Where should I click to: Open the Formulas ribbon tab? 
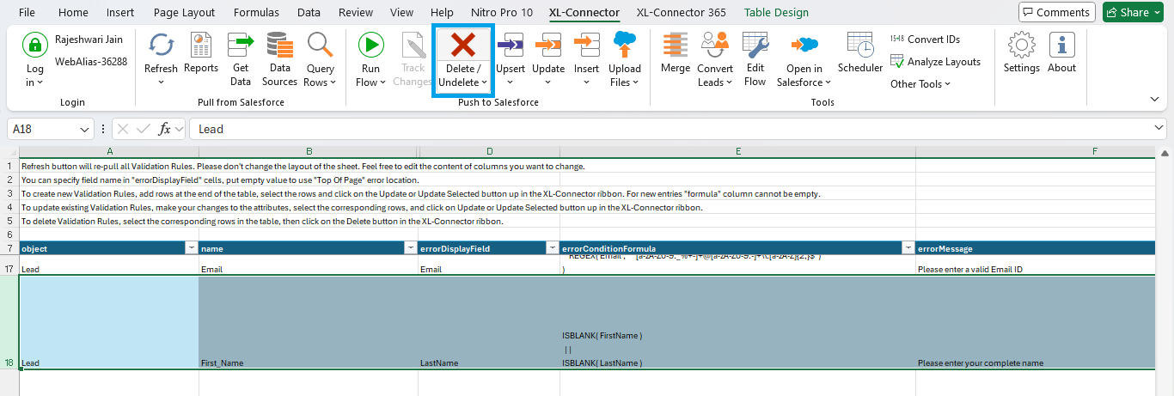click(256, 13)
